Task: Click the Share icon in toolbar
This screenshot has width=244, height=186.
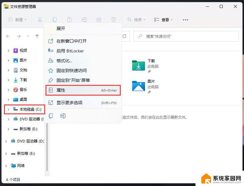Action: pos(99,20)
